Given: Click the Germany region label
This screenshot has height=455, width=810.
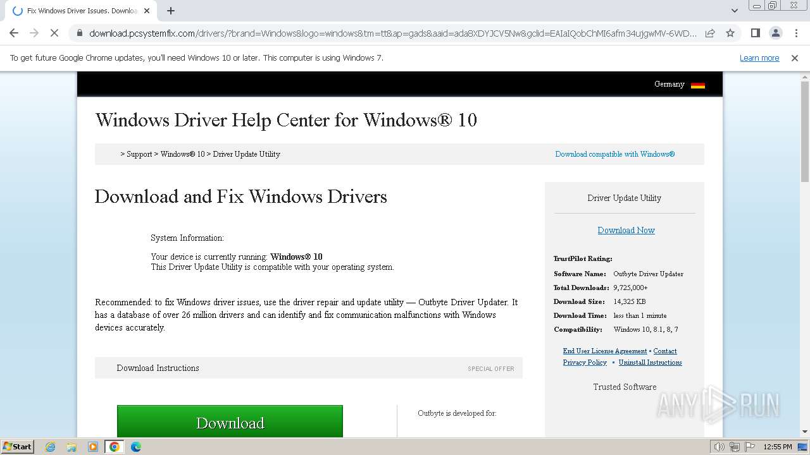Looking at the screenshot, I should [670, 84].
